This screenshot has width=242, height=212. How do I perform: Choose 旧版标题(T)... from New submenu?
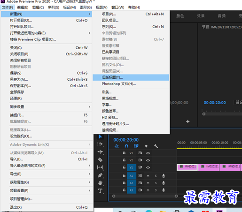pos(131,77)
